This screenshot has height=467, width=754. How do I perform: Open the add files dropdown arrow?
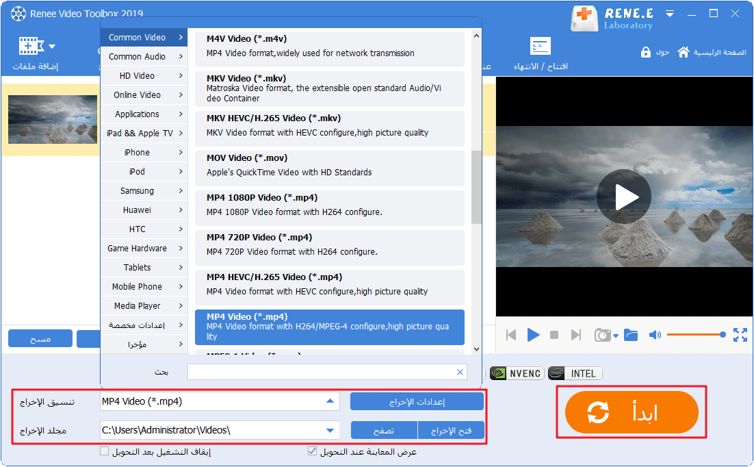click(52, 47)
